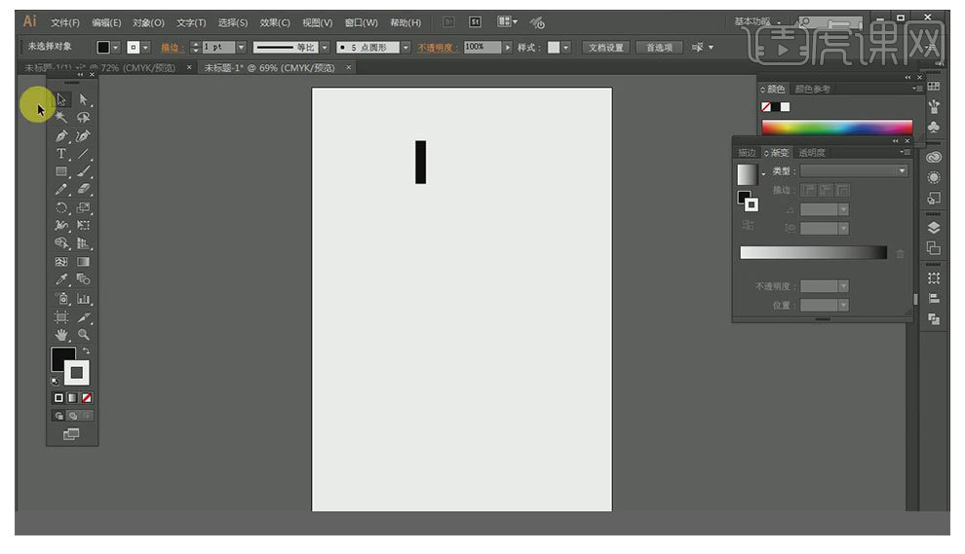Open the Creative Cloud Libraries panel icon

point(934,157)
